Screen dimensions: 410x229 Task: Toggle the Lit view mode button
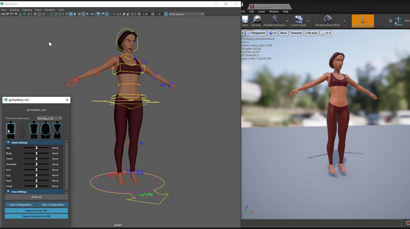273,33
